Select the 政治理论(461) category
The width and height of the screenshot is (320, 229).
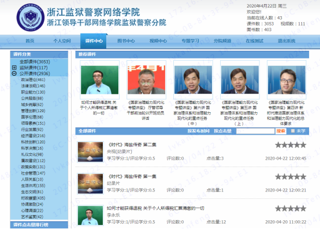click(x=33, y=80)
